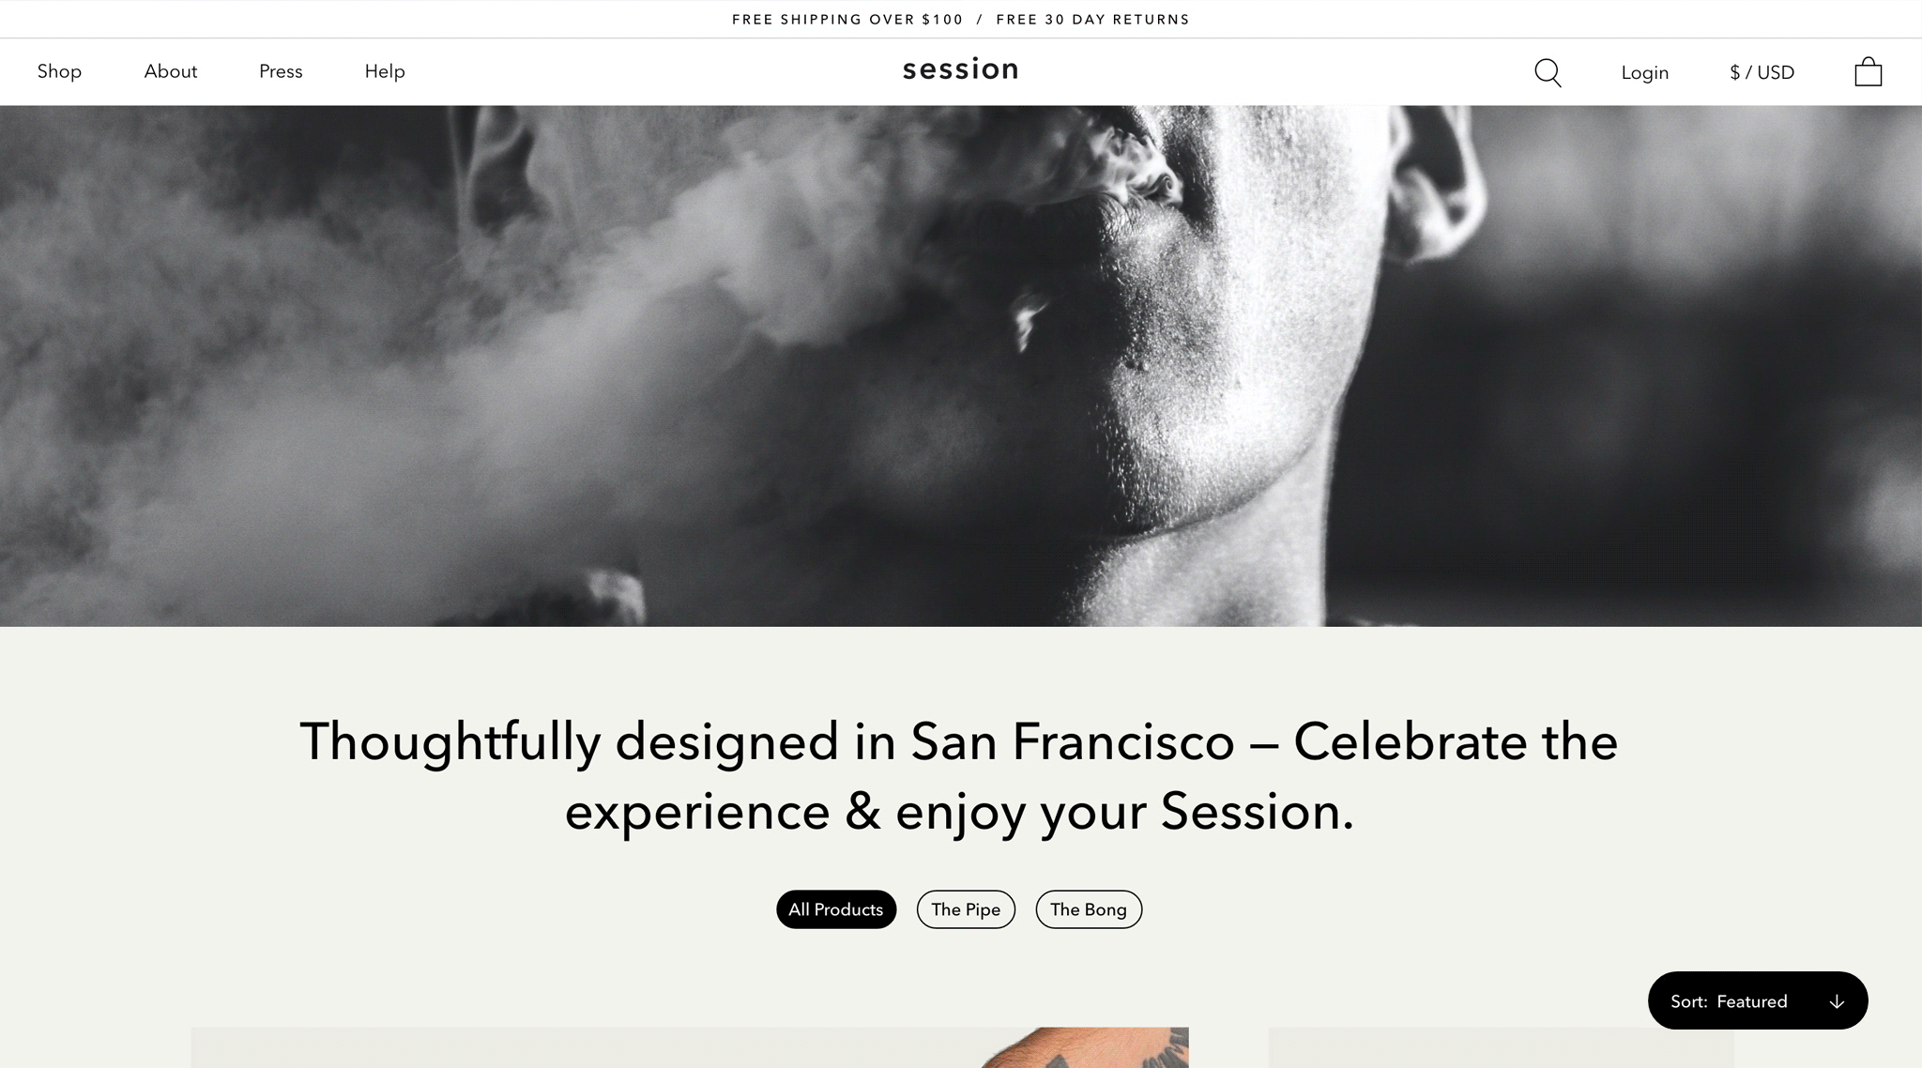This screenshot has width=1922, height=1068.
Task: Open the Shop menu
Action: pos(59,71)
